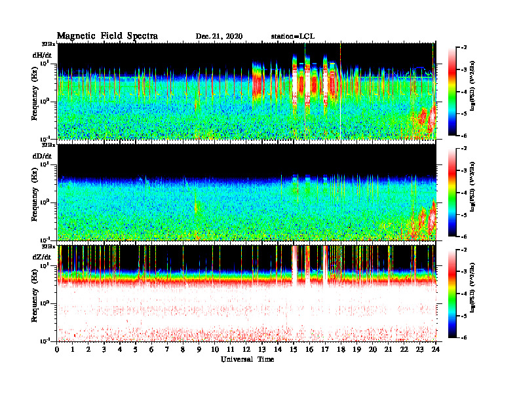Click the dH/dt spectrogram plot area
Image resolution: width=519 pixels, height=401 pixels.
(x=246, y=91)
